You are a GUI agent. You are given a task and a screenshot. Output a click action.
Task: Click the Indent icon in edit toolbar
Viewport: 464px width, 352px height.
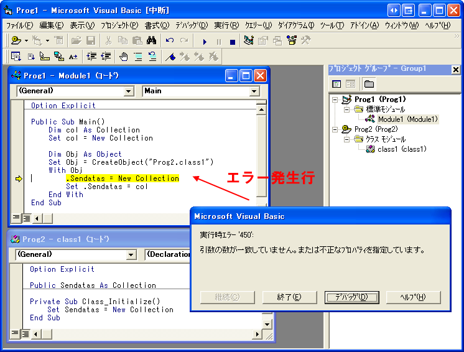click(x=91, y=56)
